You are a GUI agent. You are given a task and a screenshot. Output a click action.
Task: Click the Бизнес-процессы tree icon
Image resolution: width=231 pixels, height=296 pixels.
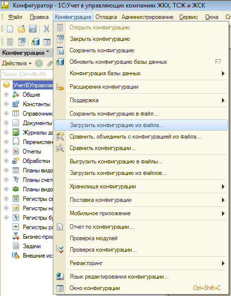tap(15, 236)
